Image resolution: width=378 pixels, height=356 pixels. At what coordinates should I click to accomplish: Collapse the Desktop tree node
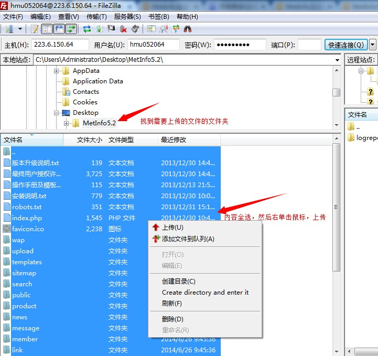pyautogui.click(x=56, y=113)
